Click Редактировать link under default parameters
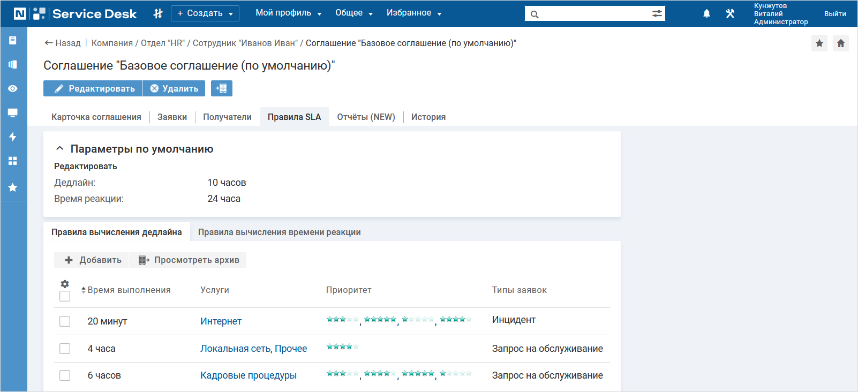The width and height of the screenshot is (858, 392). pyautogui.click(x=86, y=166)
